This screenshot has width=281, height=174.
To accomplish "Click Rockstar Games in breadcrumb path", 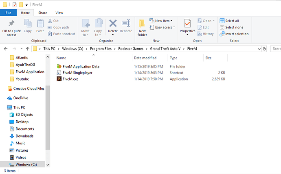I will click(x=131, y=49).
